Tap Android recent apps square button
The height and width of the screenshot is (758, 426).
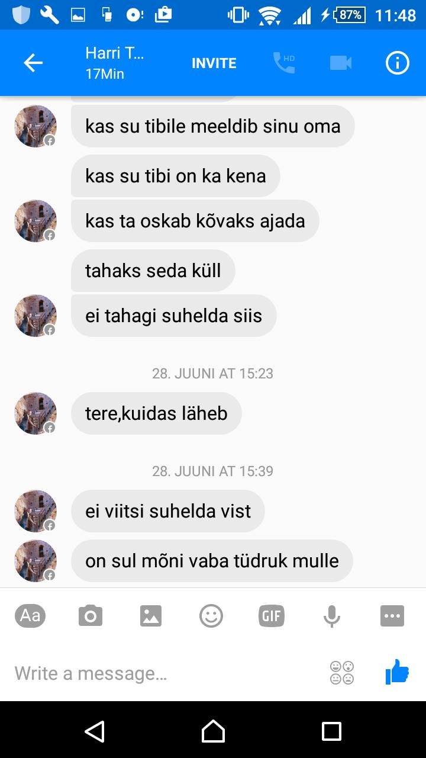pos(331,731)
